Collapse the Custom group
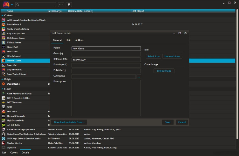Screen dimensions: 239x156 (x=2, y=15)
